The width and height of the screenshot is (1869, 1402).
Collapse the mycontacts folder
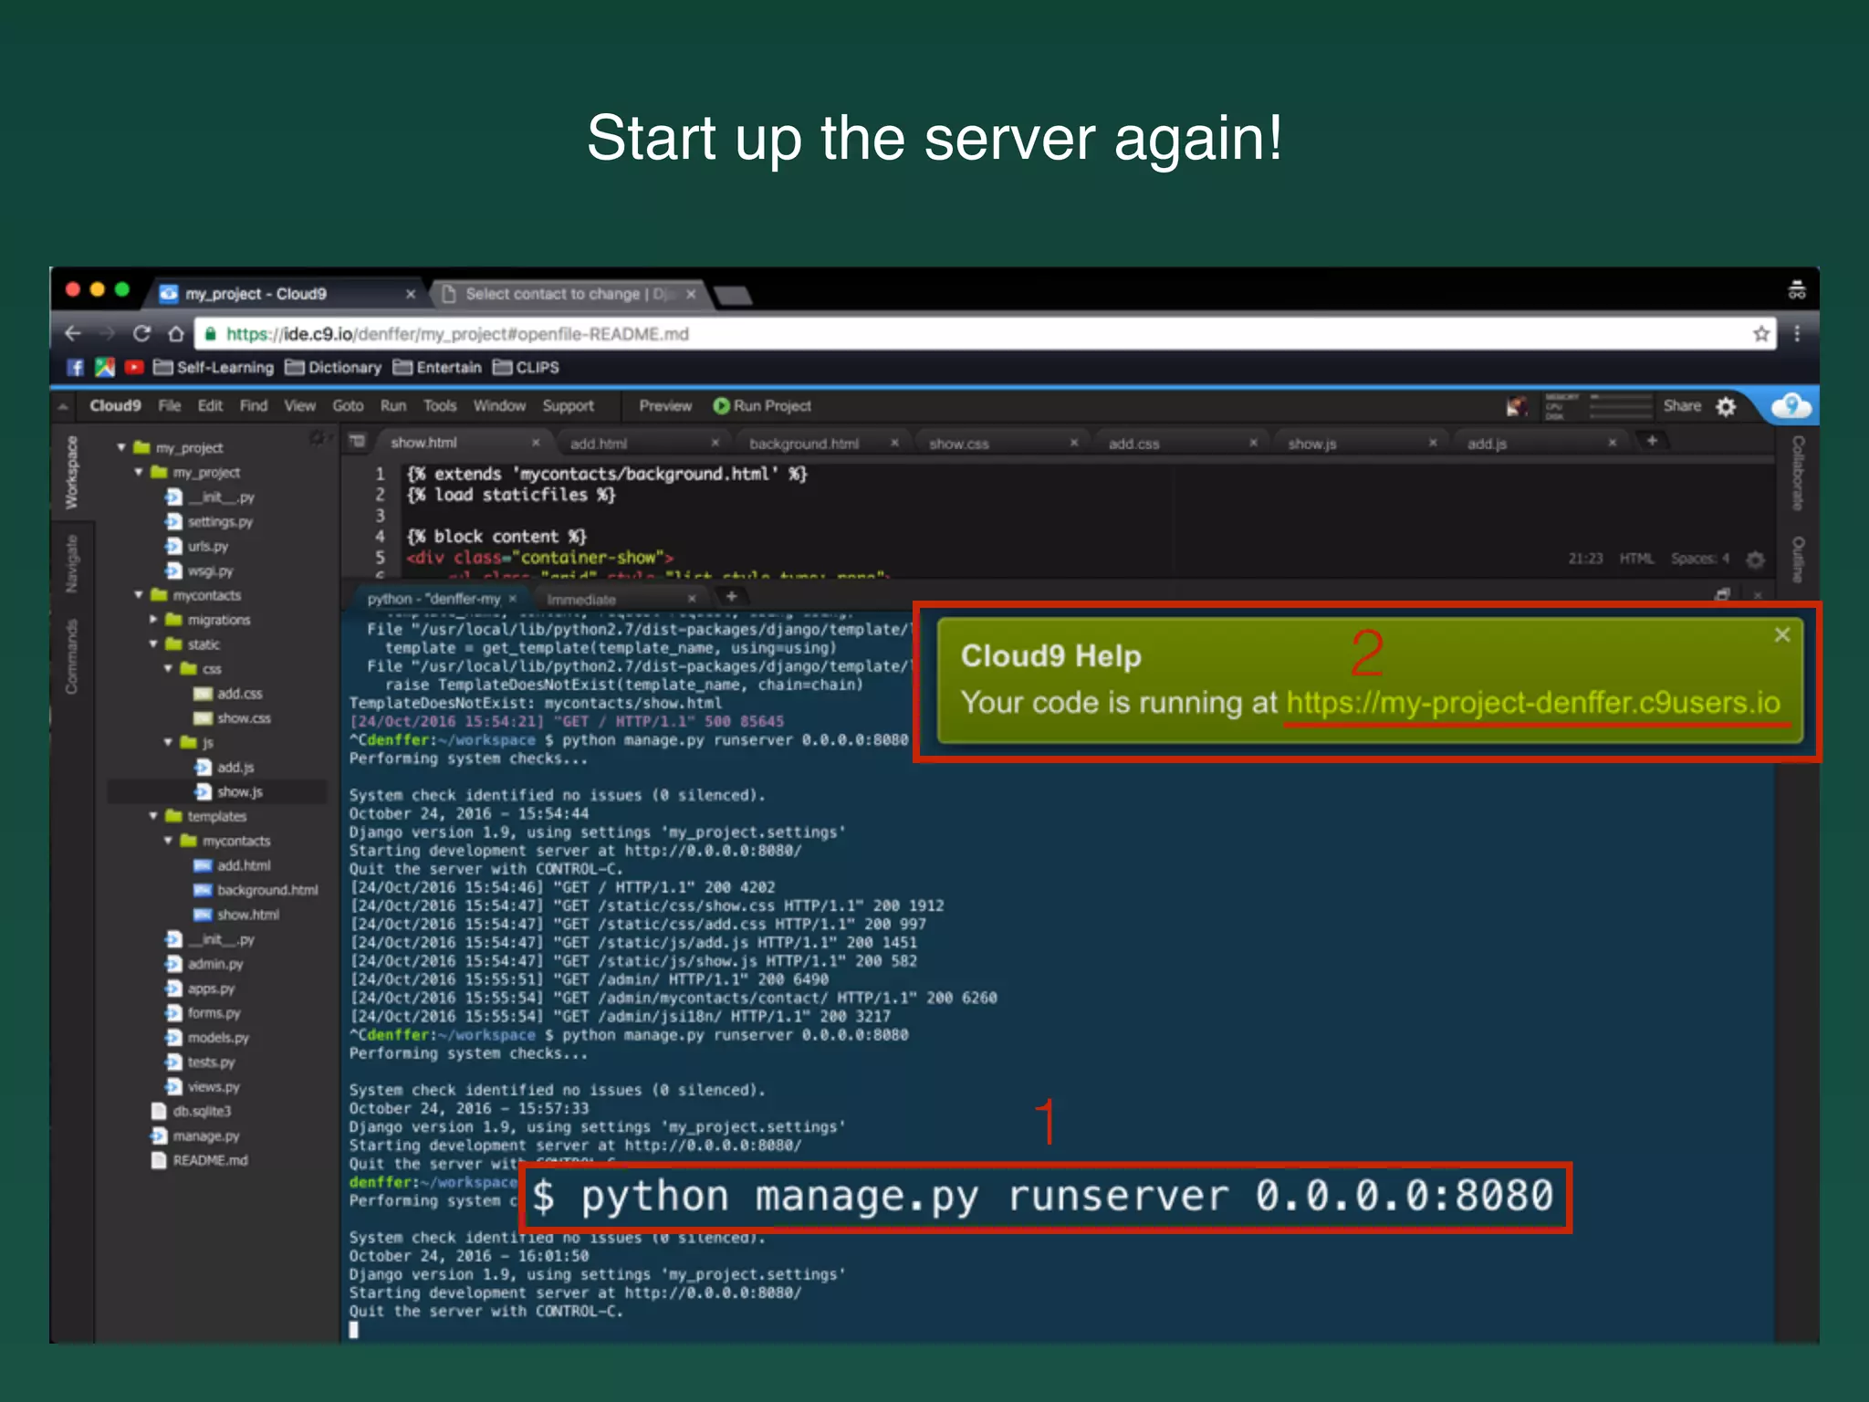pos(139,595)
